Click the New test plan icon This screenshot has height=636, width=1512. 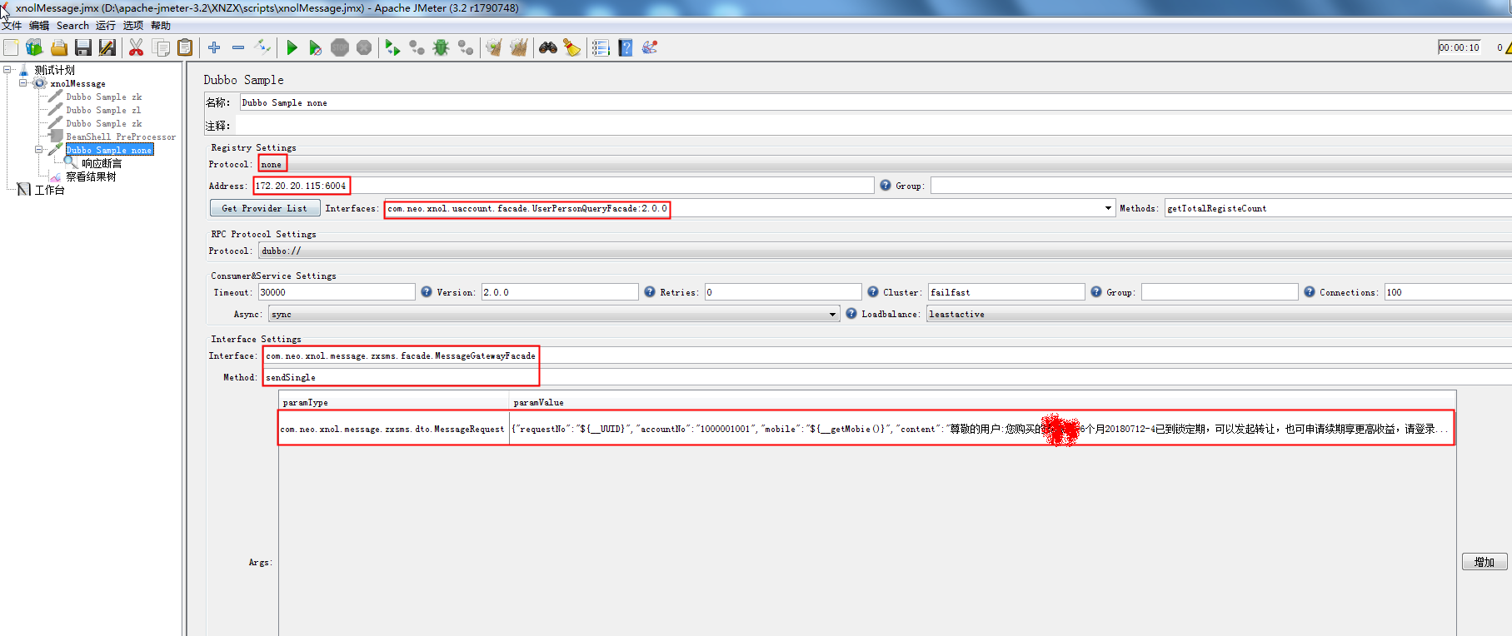click(x=11, y=47)
